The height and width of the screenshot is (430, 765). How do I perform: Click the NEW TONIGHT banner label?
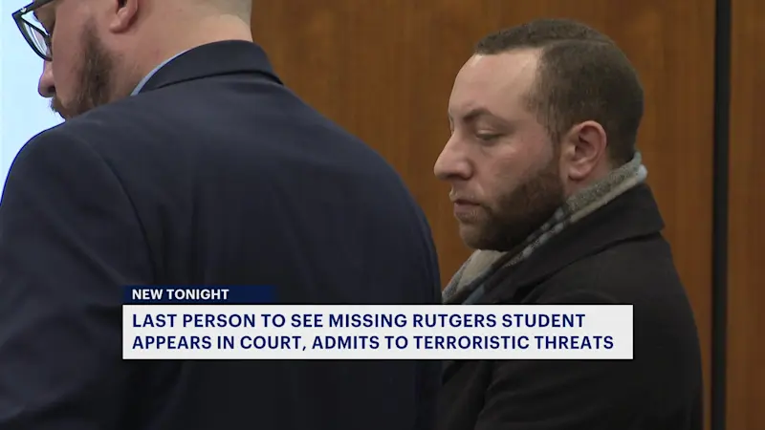coord(180,294)
